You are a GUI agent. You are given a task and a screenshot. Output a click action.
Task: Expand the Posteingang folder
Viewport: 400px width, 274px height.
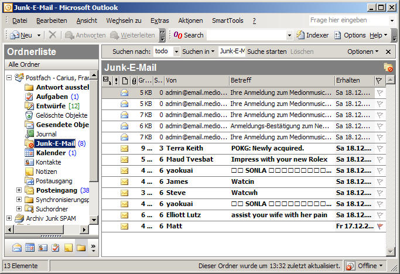coord(19,190)
